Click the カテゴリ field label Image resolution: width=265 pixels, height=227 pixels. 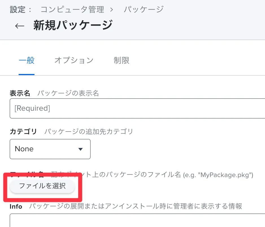pyautogui.click(x=23, y=132)
